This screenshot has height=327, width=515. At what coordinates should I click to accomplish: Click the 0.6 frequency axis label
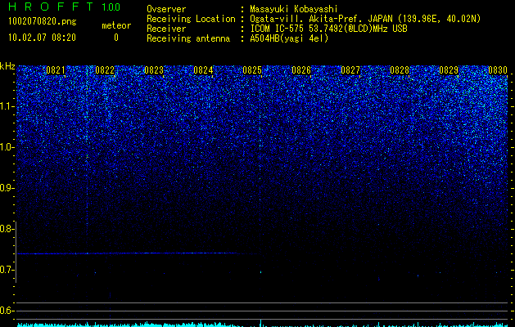[x=7, y=311]
